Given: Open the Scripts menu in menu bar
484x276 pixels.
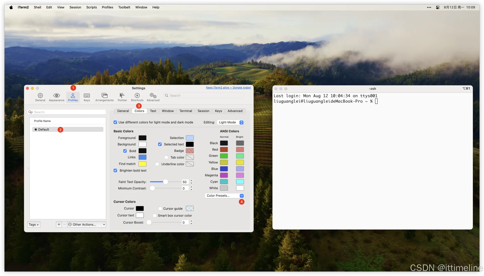Looking at the screenshot, I should point(91,7).
